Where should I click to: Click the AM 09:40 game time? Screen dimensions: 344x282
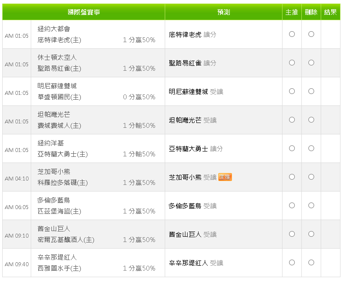17,264
